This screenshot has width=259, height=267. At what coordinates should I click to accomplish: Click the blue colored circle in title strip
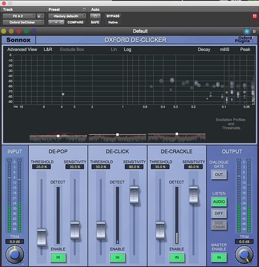[34, 31]
